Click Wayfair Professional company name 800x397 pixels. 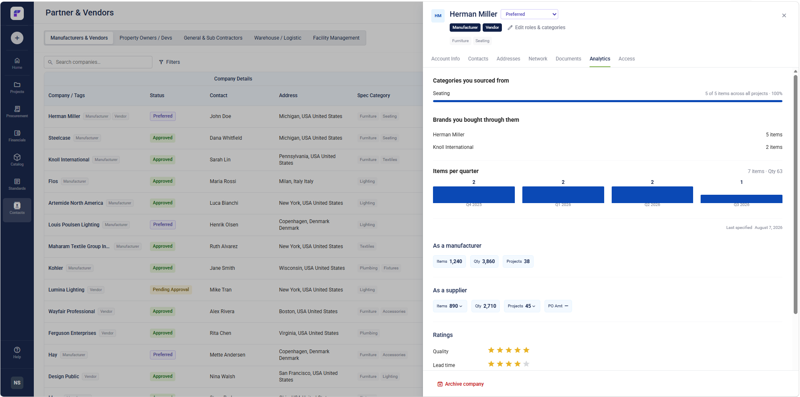71,312
